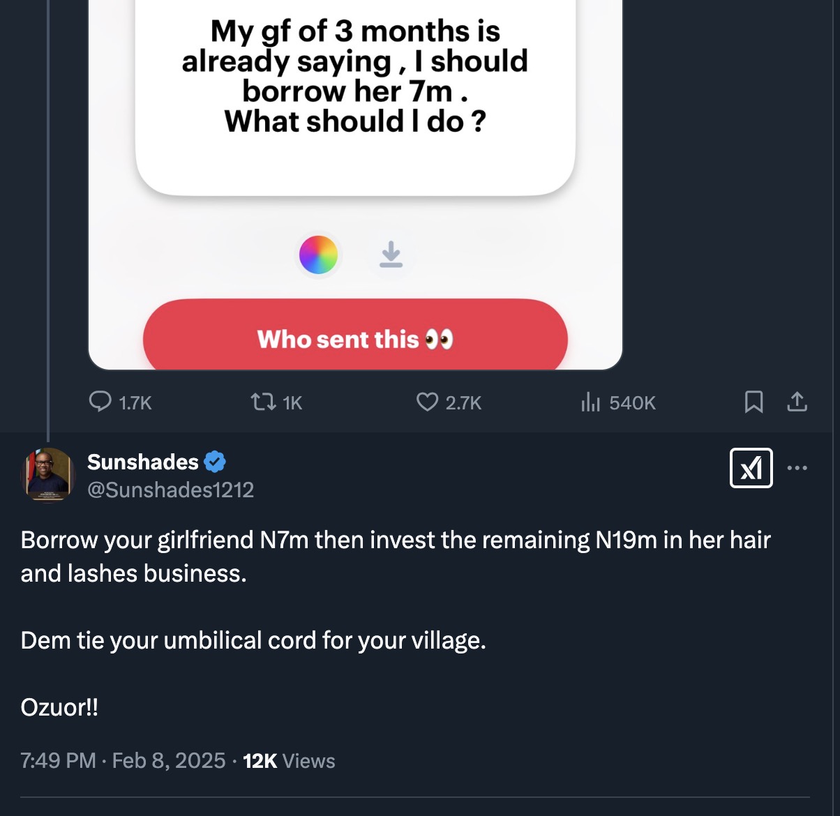This screenshot has width=840, height=816.
Task: Click the blue verified badge
Action: (215, 462)
